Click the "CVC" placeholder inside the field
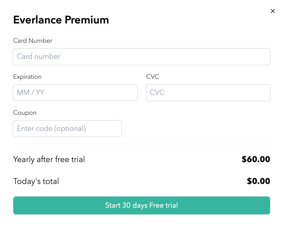The width and height of the screenshot is (284, 227). [x=157, y=93]
